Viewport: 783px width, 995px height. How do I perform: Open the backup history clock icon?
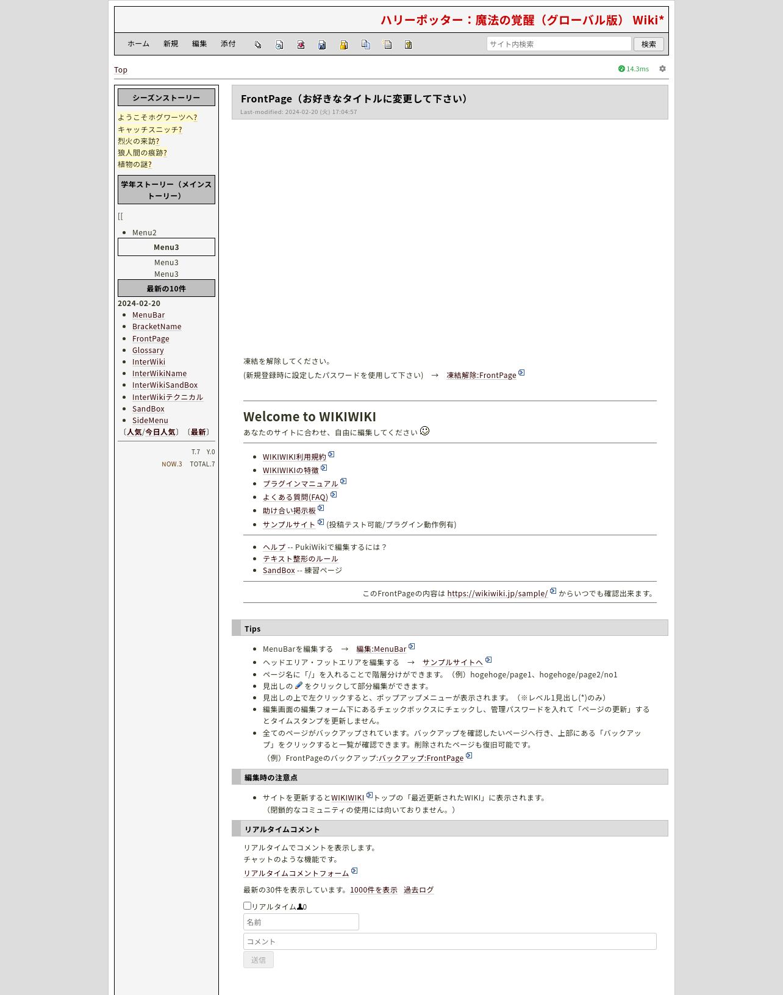(x=279, y=45)
